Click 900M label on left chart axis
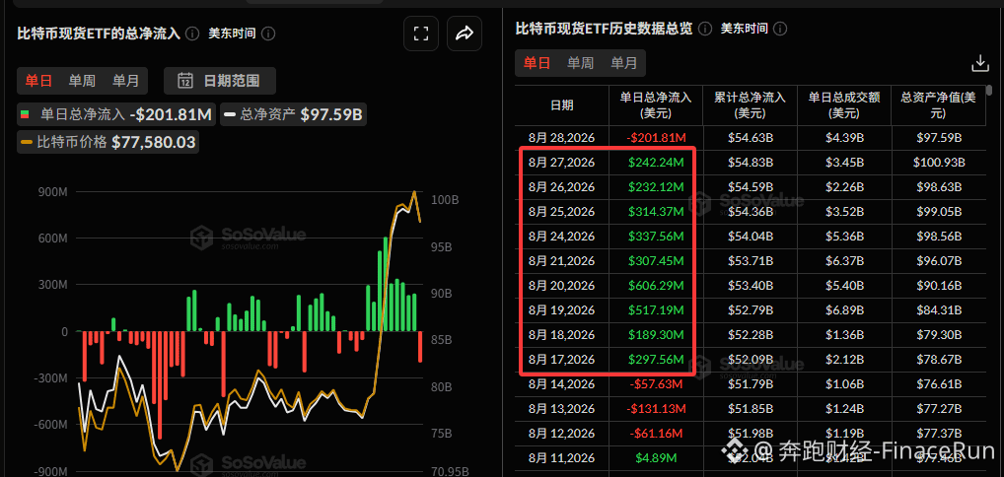Image resolution: width=1004 pixels, height=477 pixels. pyautogui.click(x=54, y=192)
